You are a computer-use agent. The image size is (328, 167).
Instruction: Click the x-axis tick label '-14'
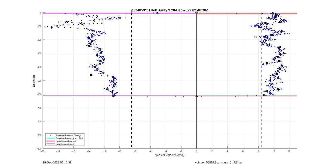pos(89,151)
